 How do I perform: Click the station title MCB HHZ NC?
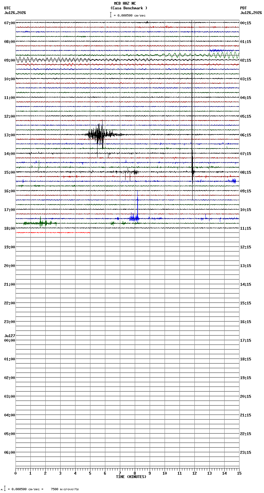(125, 3)
